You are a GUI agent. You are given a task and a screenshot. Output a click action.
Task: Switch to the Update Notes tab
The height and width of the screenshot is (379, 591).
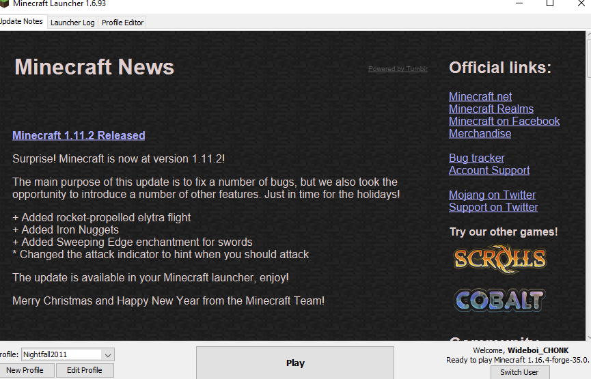click(22, 21)
